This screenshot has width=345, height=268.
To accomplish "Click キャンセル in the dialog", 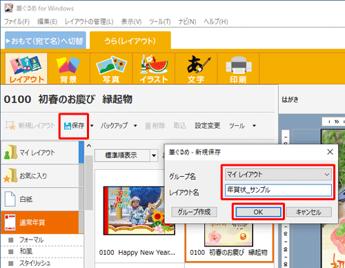I will coord(308,212).
